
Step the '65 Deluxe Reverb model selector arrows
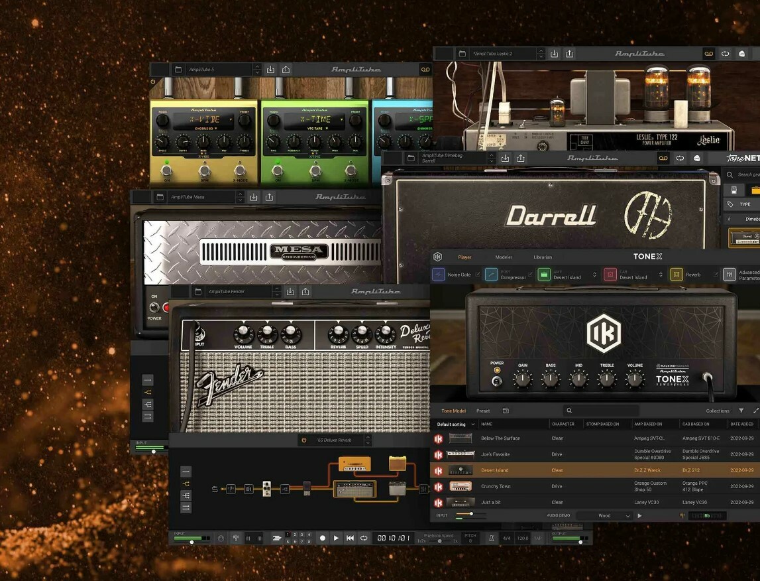[x=368, y=440]
